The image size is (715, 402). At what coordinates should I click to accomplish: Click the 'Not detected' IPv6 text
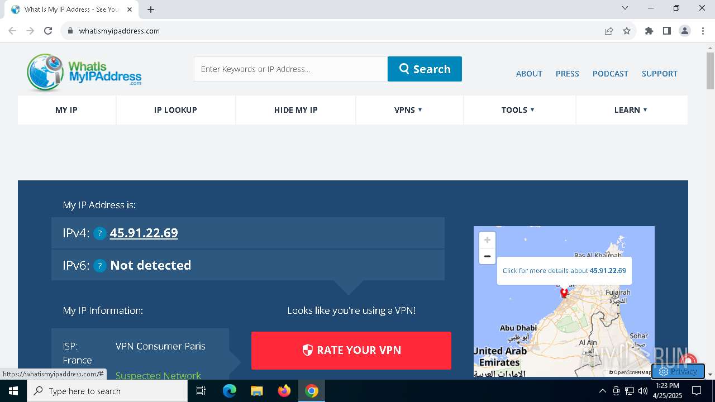tap(150, 265)
